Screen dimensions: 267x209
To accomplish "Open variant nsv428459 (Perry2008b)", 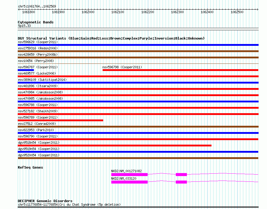I will tap(38, 54).
